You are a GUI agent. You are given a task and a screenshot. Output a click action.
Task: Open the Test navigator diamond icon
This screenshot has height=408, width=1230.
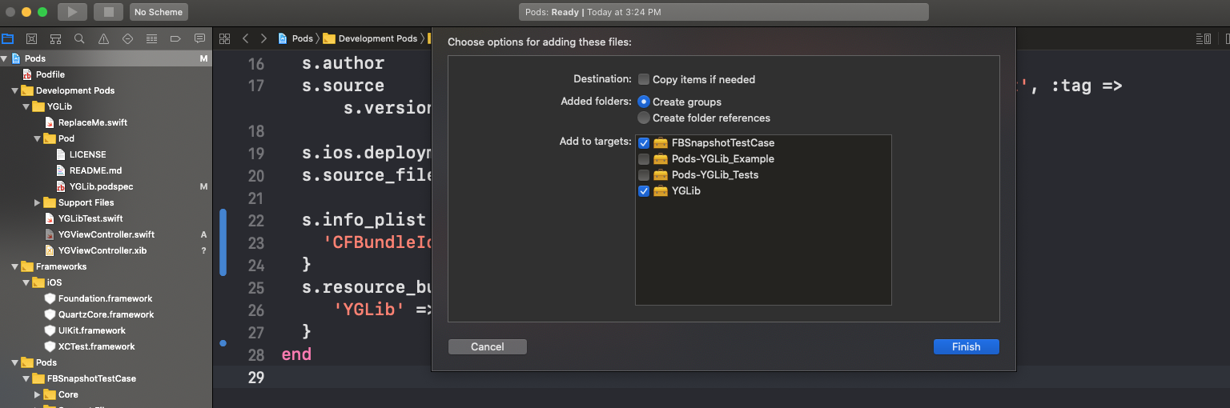point(127,38)
